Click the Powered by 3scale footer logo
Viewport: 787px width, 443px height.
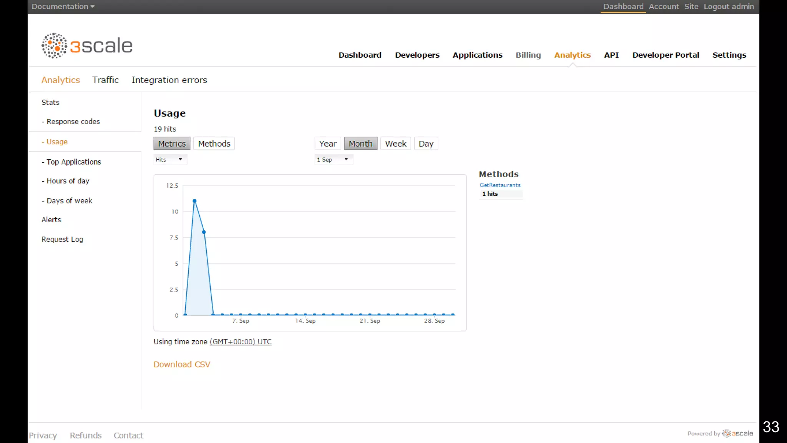pos(737,433)
